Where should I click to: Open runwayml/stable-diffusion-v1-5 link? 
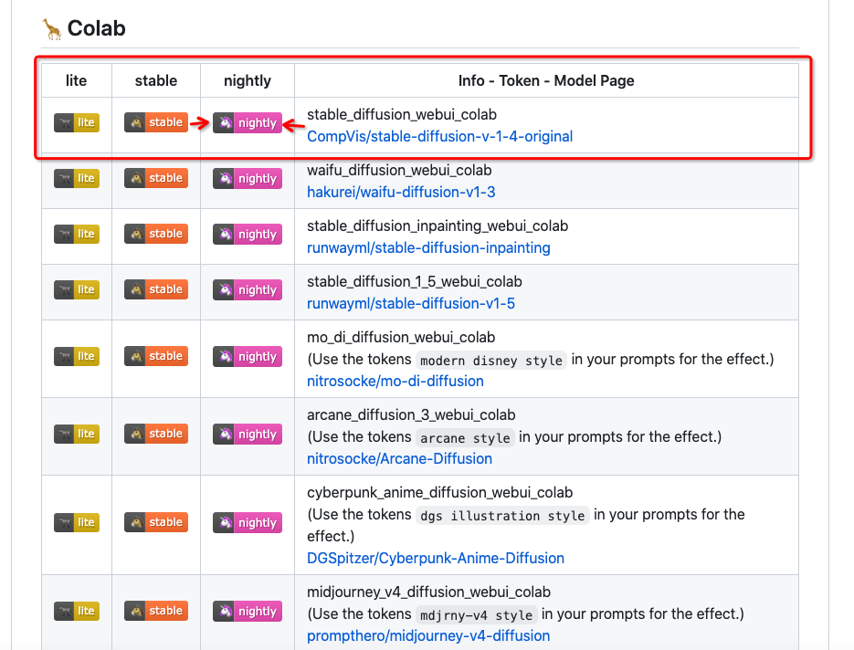pyautogui.click(x=411, y=303)
